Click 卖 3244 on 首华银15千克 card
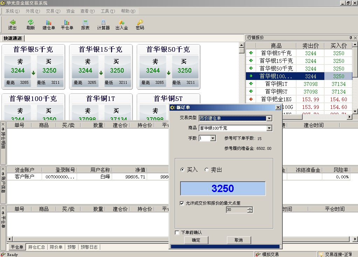358x257 pixels. (85, 67)
